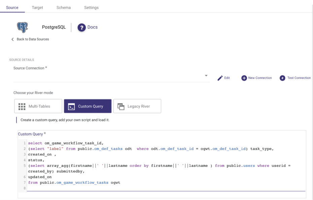Switch to the Target tab
Image resolution: width=313 pixels, height=200 pixels.
point(37,7)
